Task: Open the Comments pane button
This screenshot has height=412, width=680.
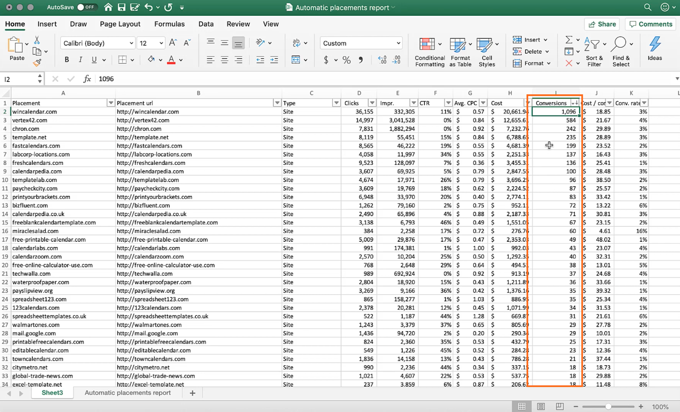Action: coord(651,24)
